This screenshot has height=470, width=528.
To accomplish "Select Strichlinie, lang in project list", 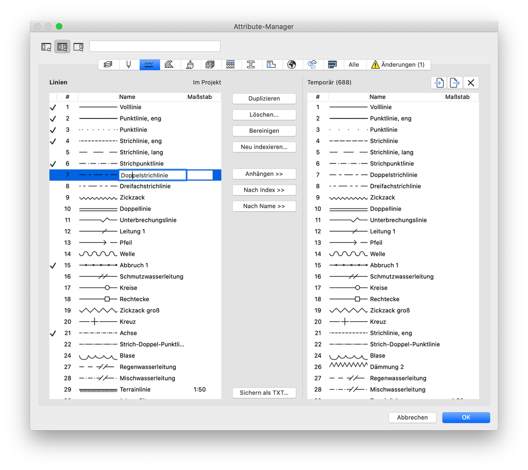I will (135, 152).
